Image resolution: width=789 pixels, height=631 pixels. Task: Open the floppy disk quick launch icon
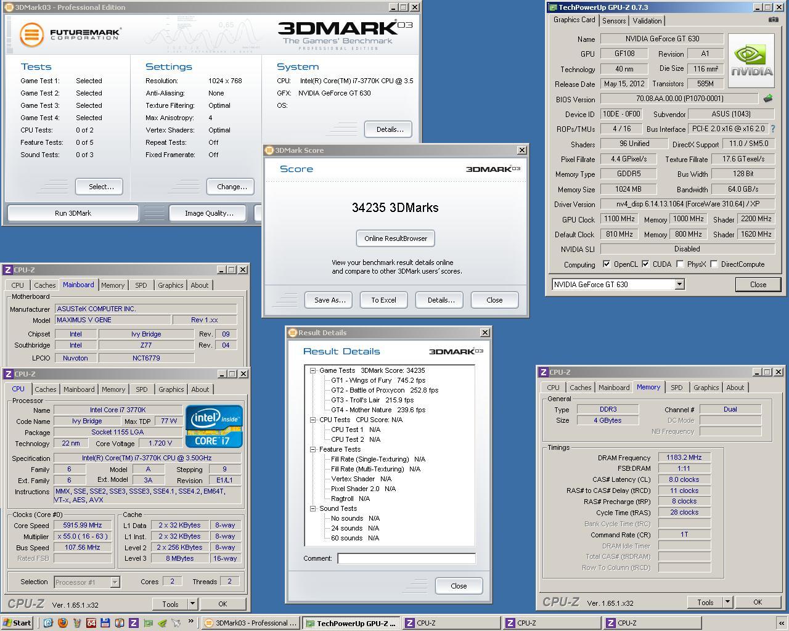point(105,623)
